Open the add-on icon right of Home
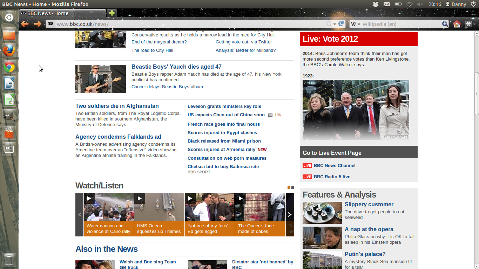 pyautogui.click(x=468, y=24)
